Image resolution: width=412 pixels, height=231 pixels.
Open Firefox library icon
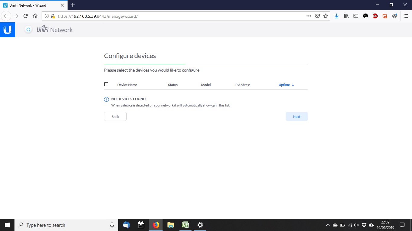click(346, 16)
